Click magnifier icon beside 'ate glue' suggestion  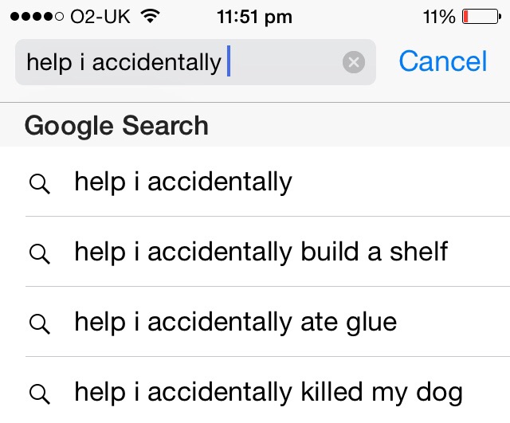[x=39, y=324]
